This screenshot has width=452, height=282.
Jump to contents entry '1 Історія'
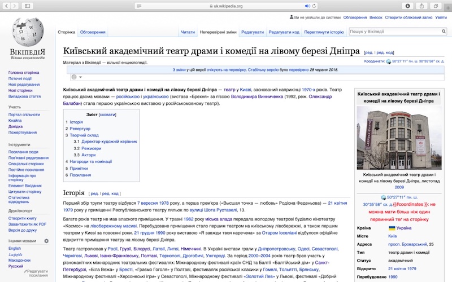[x=74, y=122]
